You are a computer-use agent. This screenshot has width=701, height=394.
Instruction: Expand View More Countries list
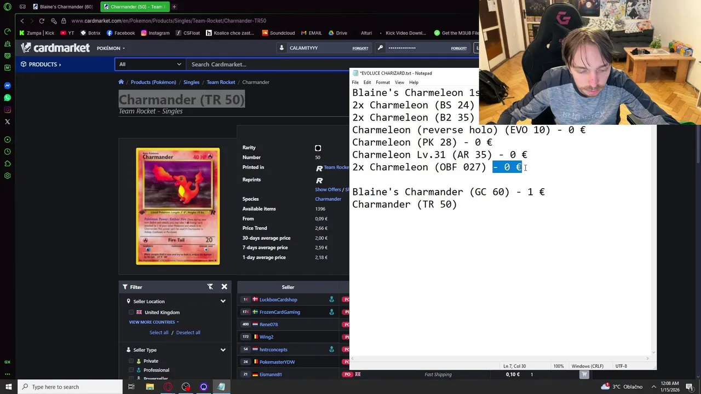point(154,322)
